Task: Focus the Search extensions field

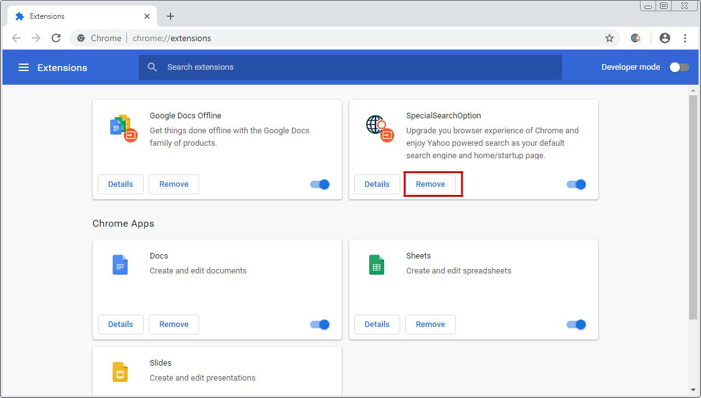Action: pyautogui.click(x=350, y=67)
